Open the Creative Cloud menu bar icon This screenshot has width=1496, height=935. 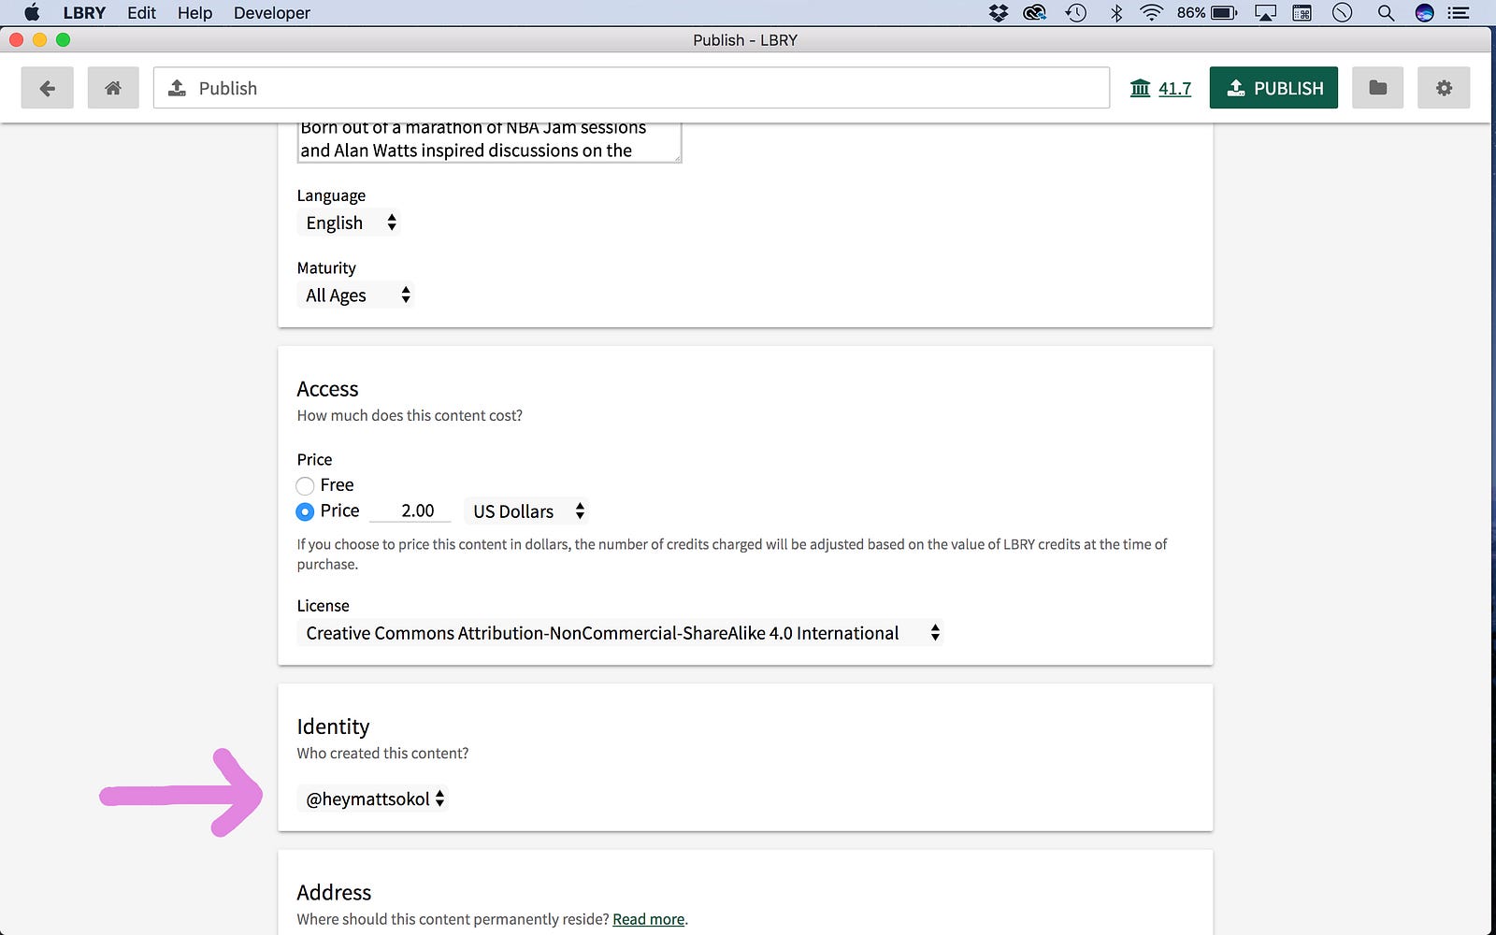pyautogui.click(x=1035, y=13)
